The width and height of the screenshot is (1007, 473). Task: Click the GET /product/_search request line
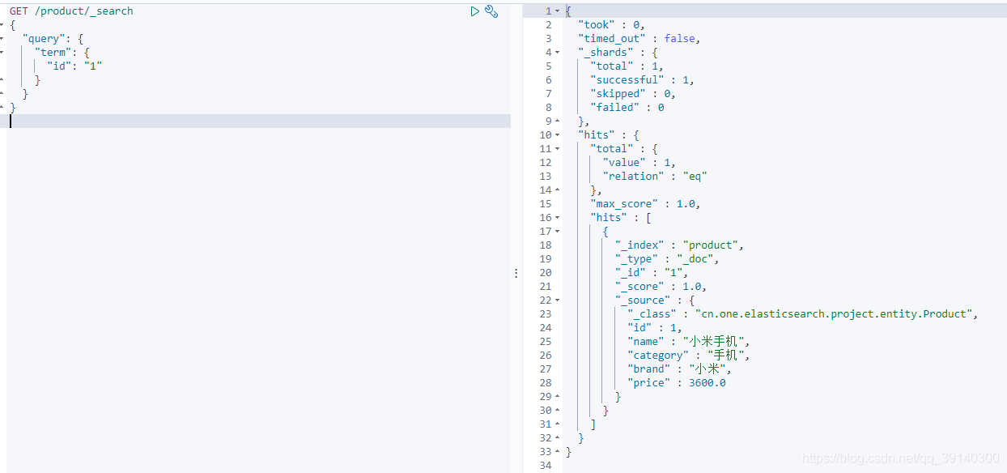coord(71,11)
